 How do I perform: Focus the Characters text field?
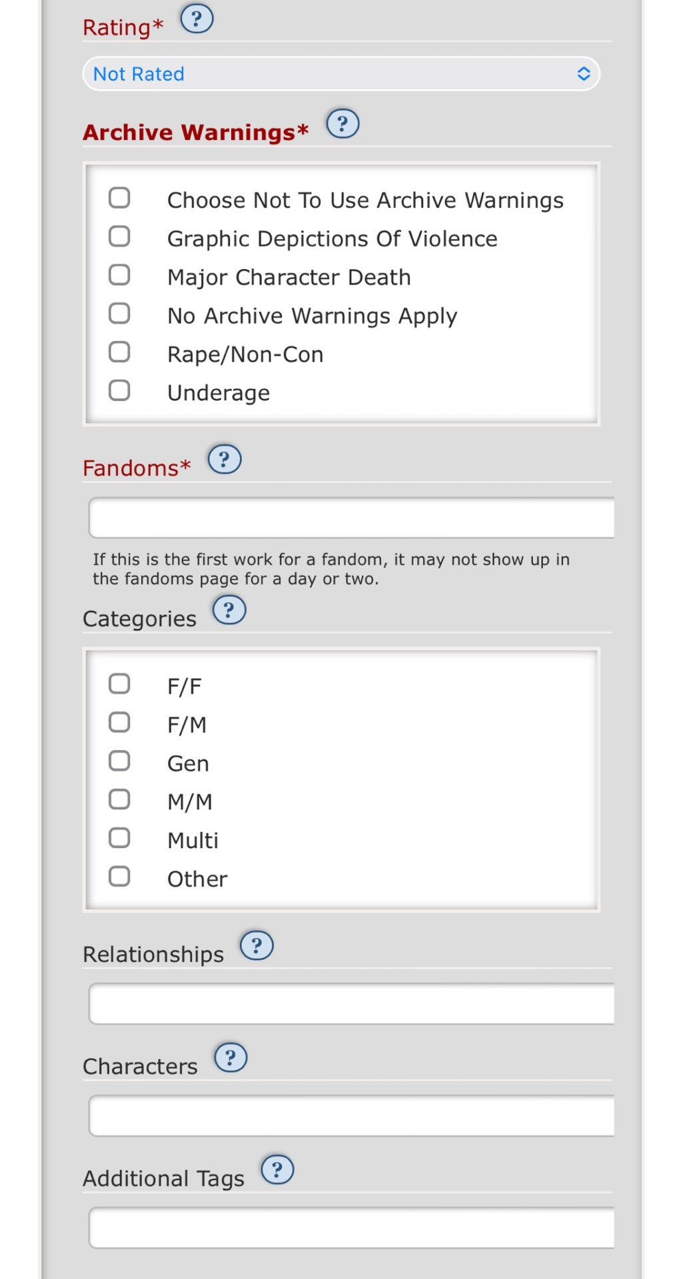tap(352, 1116)
